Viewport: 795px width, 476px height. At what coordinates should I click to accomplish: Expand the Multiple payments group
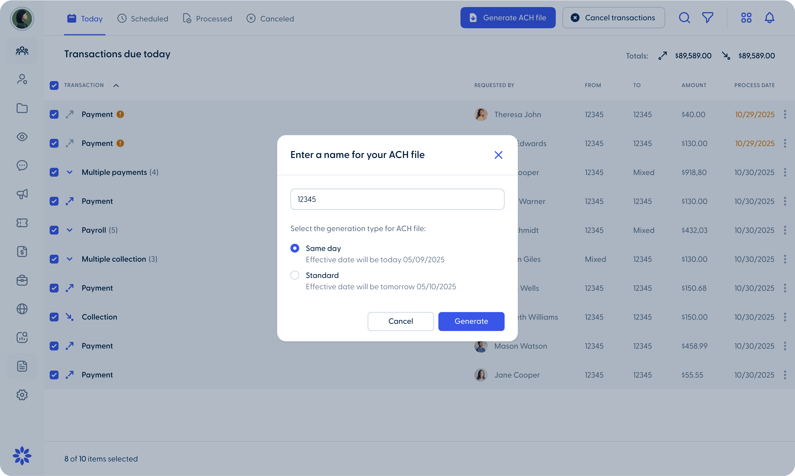tap(70, 172)
